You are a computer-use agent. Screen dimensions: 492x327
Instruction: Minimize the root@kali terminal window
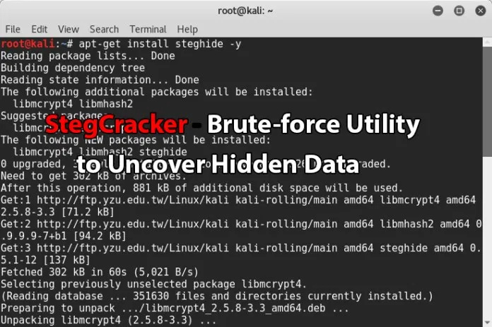click(438, 11)
